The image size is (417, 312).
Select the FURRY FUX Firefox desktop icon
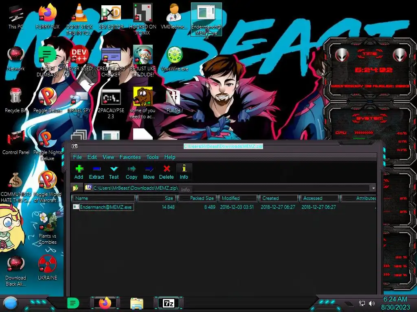(x=48, y=16)
